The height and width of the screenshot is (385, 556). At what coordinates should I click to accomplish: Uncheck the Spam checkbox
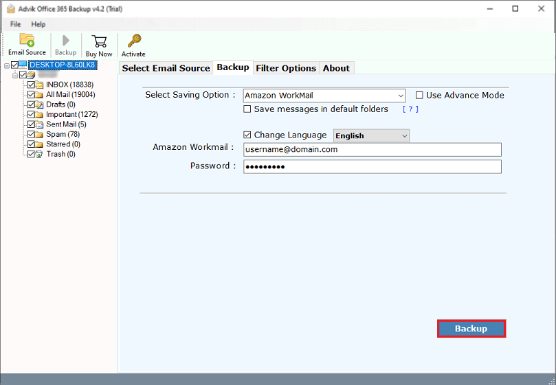(31, 134)
